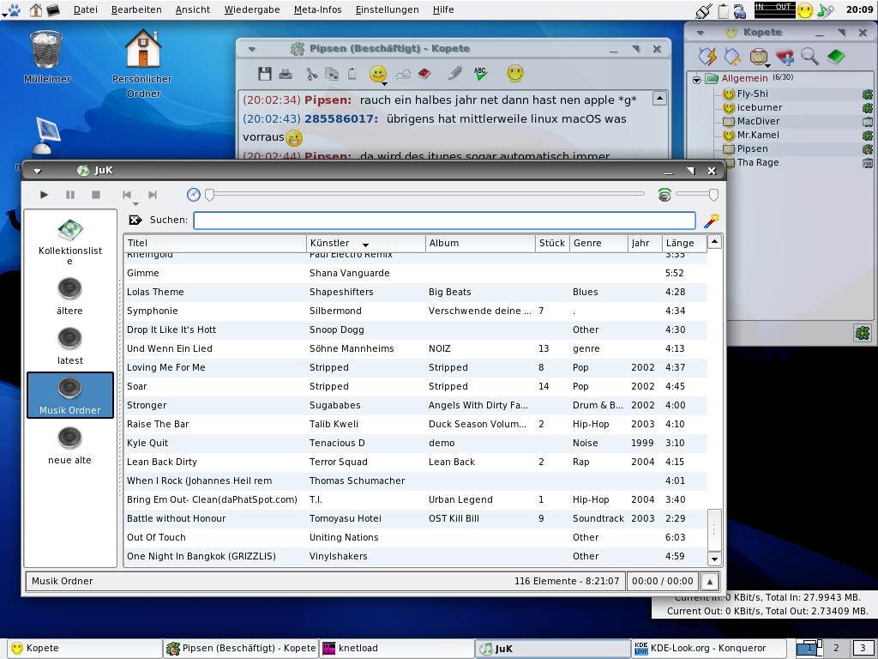Sort tracks by Künstler column header
The image size is (878, 659).
point(366,243)
